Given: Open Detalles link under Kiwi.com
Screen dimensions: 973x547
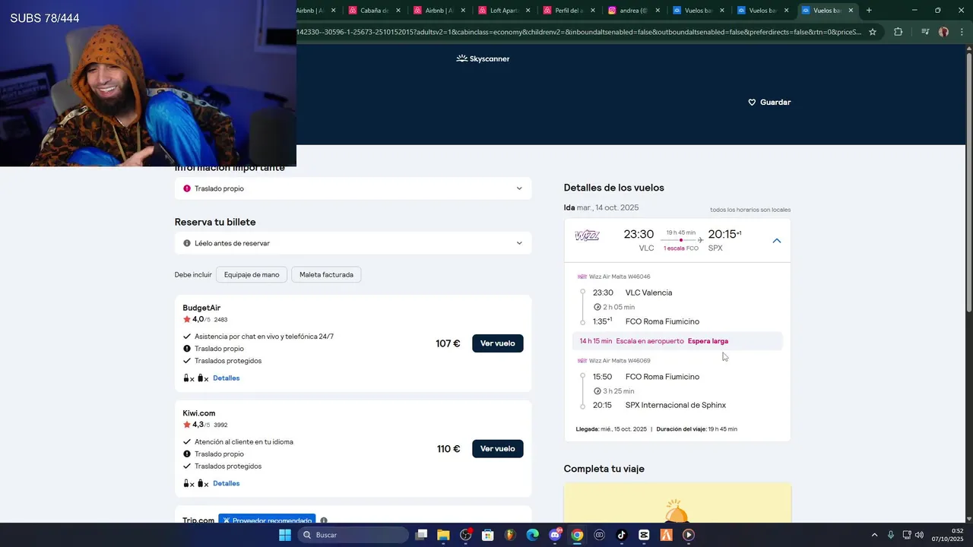Looking at the screenshot, I should tap(226, 483).
